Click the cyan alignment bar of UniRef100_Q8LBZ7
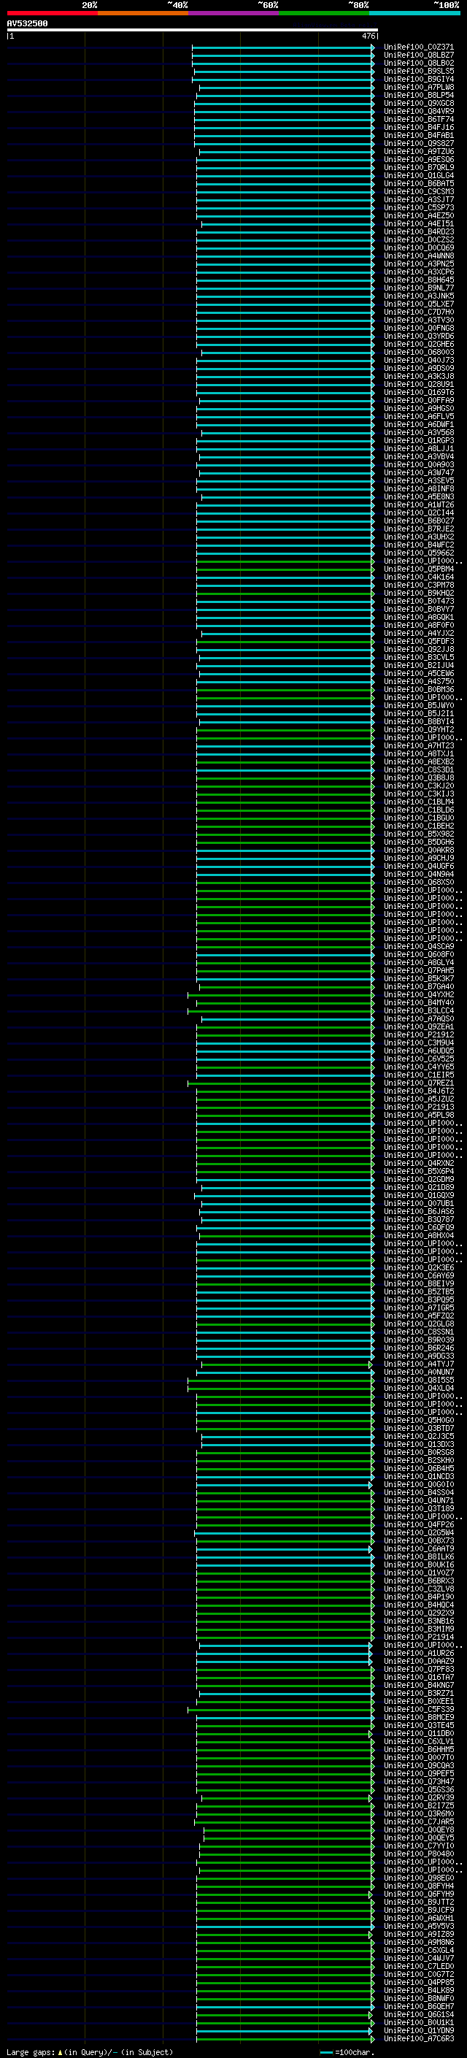The height and width of the screenshot is (2058, 467). 282,55
